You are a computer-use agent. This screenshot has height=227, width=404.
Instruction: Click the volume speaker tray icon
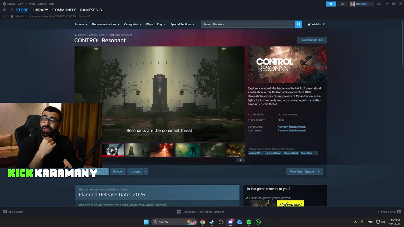pos(383,222)
